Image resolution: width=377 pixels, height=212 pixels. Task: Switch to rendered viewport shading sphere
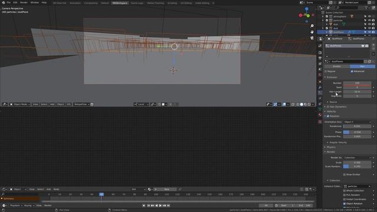309,104
